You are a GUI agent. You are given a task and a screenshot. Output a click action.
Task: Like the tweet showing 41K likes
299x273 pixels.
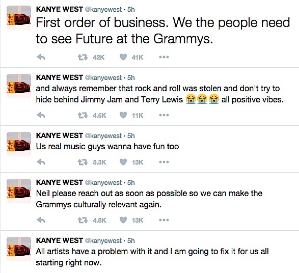pyautogui.click(x=123, y=57)
